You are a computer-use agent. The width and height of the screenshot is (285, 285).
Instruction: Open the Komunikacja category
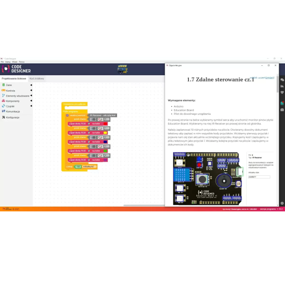12,112
